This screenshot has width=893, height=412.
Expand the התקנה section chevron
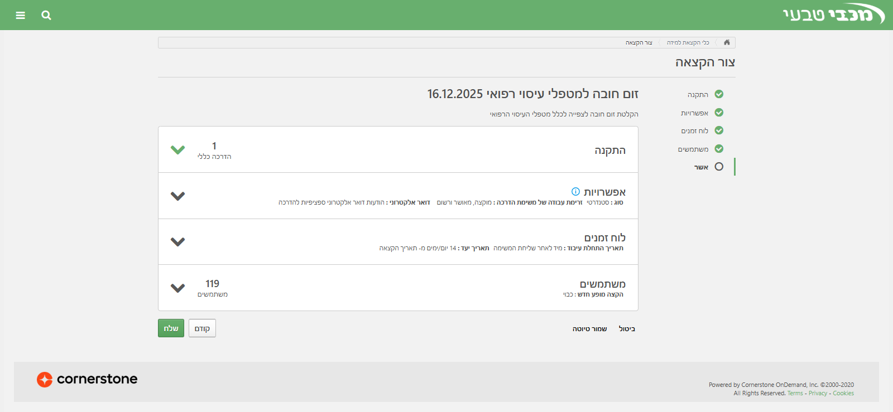tap(177, 149)
